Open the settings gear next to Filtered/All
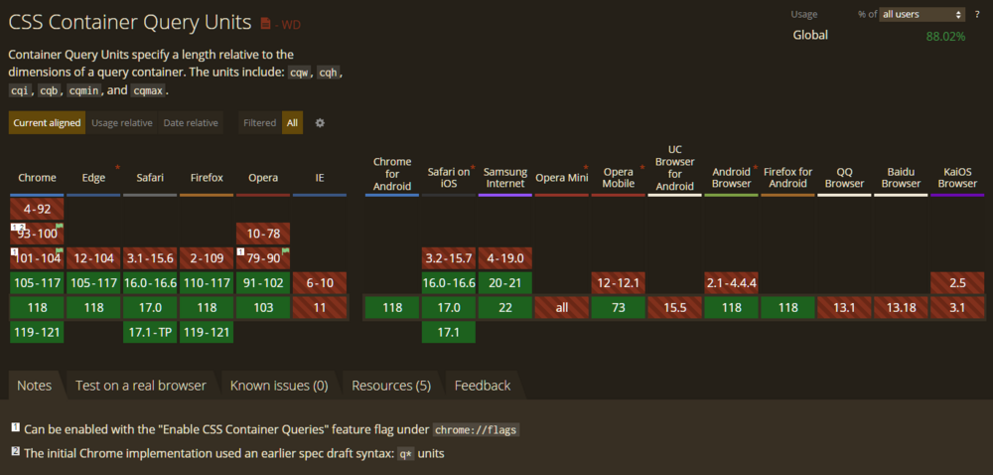The height and width of the screenshot is (475, 993). click(320, 123)
